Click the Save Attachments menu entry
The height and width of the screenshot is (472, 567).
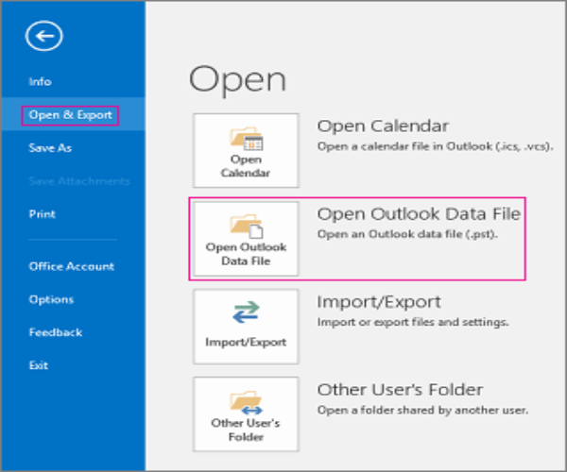pos(78,181)
